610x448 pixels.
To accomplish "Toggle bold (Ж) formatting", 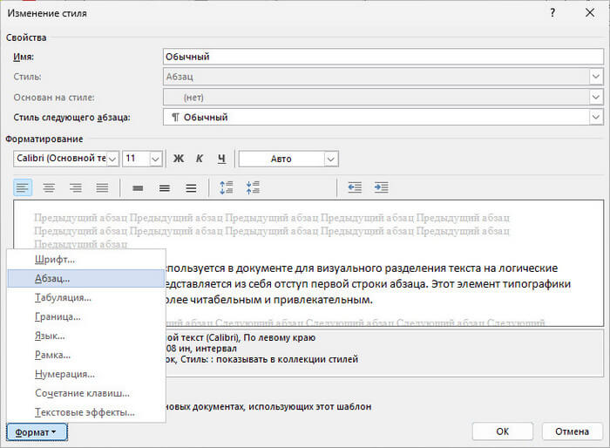I will coord(179,159).
